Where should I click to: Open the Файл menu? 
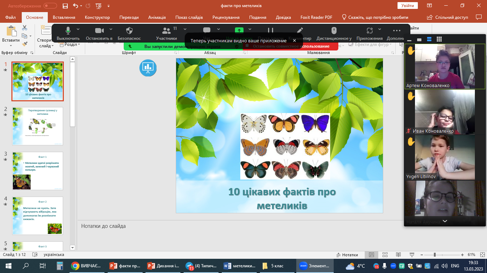click(11, 17)
